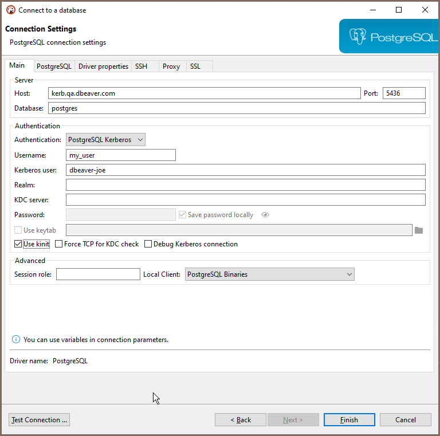440x436 pixels.
Task: Click the PostgreSQL elephant logo banner
Action: click(389, 36)
